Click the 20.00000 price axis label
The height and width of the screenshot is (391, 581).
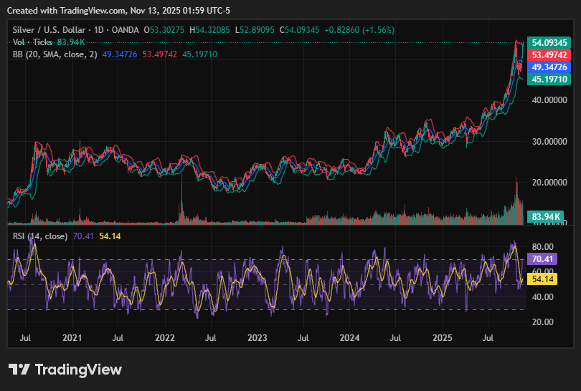coord(549,183)
